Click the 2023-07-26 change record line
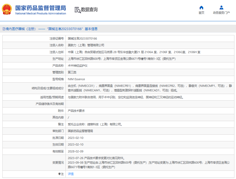The image size is (236, 179). [96, 158]
